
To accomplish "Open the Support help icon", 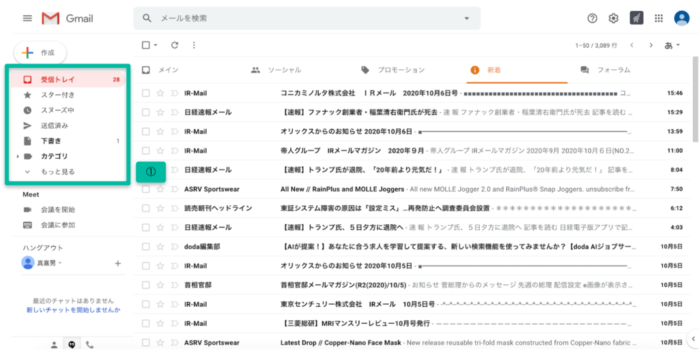I will (x=592, y=18).
